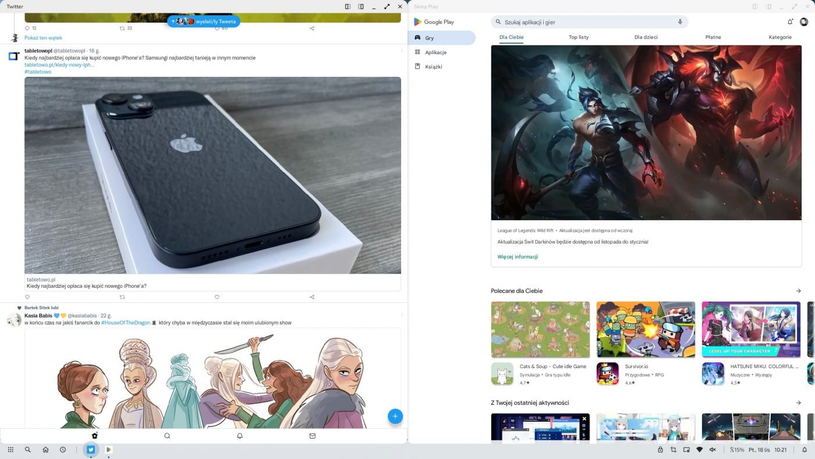Screen dimensions: 815x459
Task: Share the top tweet above the thread link
Action: pyautogui.click(x=312, y=28)
